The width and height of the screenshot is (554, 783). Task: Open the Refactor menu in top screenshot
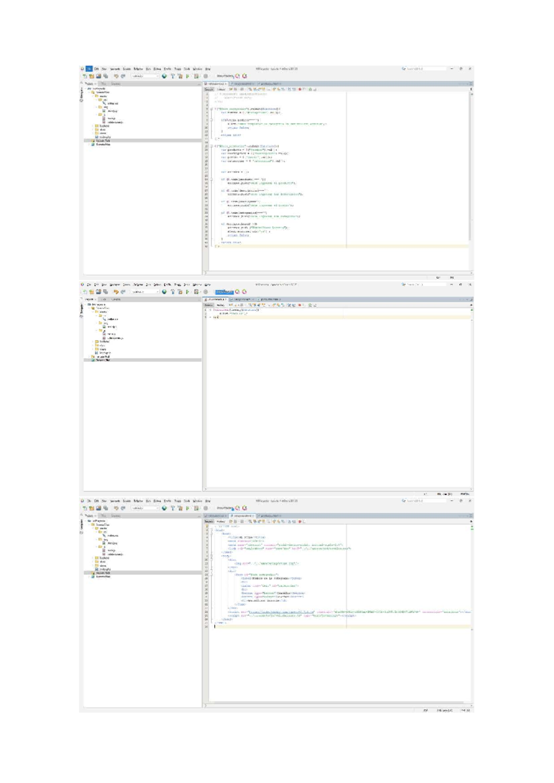[x=138, y=69]
